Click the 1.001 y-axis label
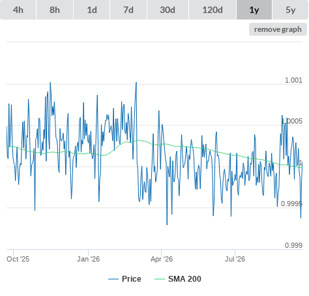 [x=293, y=80]
